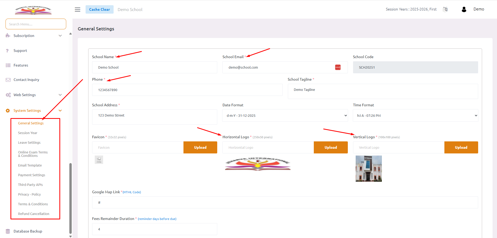Expand the Web Settings section
The height and width of the screenshot is (238, 497).
(25, 95)
